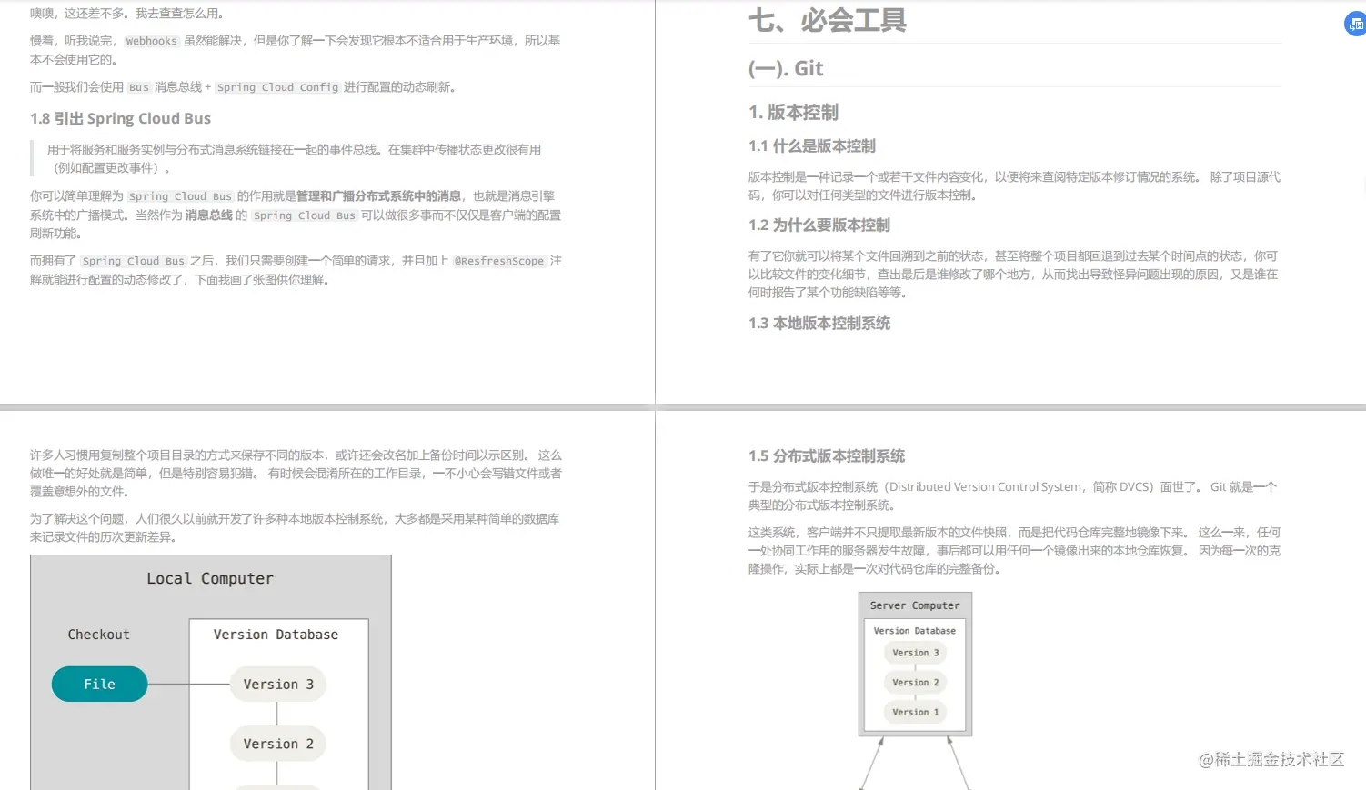Open the section 七、必会工具
The height and width of the screenshot is (790, 1366).
(829, 20)
